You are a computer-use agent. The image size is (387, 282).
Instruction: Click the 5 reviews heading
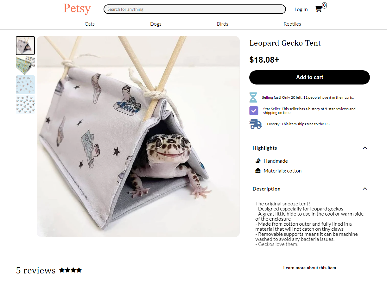pos(36,270)
